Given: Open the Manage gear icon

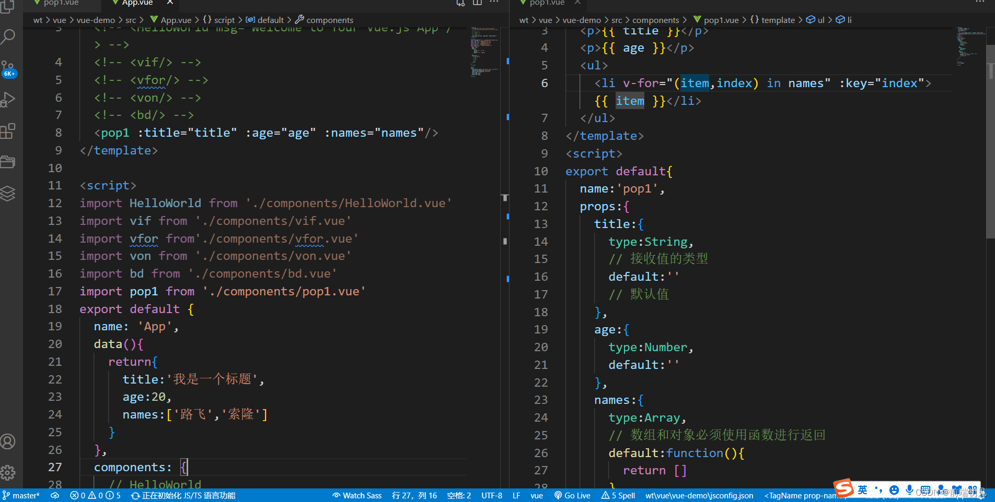Looking at the screenshot, I should pos(8,473).
